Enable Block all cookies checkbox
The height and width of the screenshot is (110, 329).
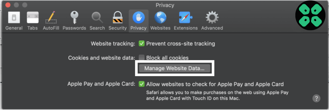click(141, 58)
